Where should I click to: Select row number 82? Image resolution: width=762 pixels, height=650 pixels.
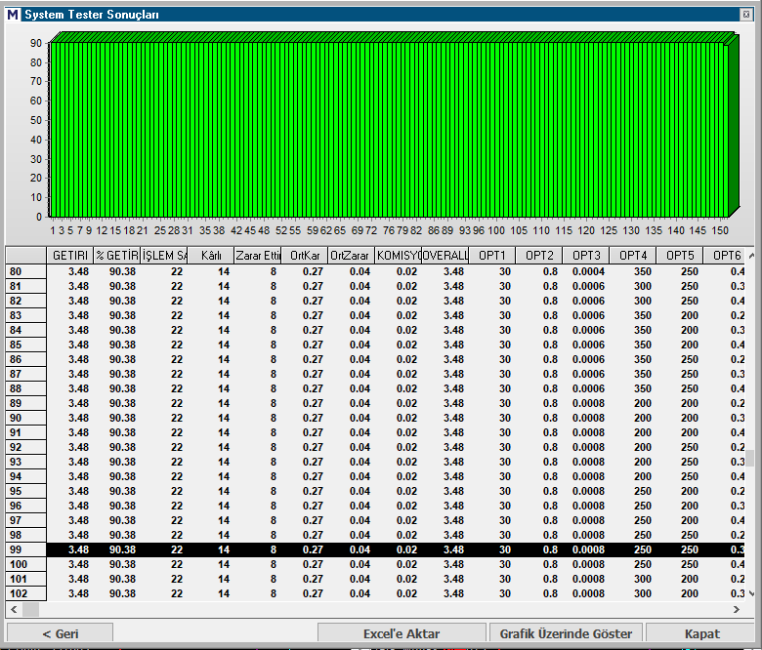point(25,301)
